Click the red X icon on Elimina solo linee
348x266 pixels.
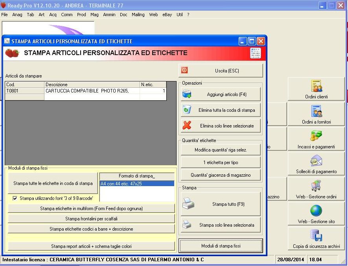tap(187, 125)
